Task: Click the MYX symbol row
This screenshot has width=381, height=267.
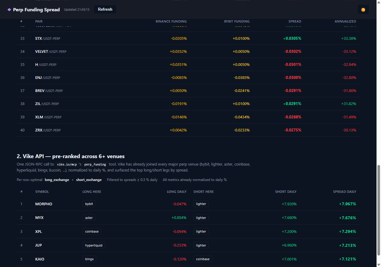Action: pyautogui.click(x=188, y=217)
